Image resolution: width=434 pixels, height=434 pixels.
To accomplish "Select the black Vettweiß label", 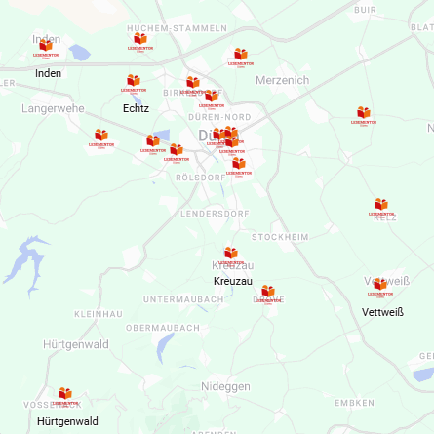I will (382, 312).
